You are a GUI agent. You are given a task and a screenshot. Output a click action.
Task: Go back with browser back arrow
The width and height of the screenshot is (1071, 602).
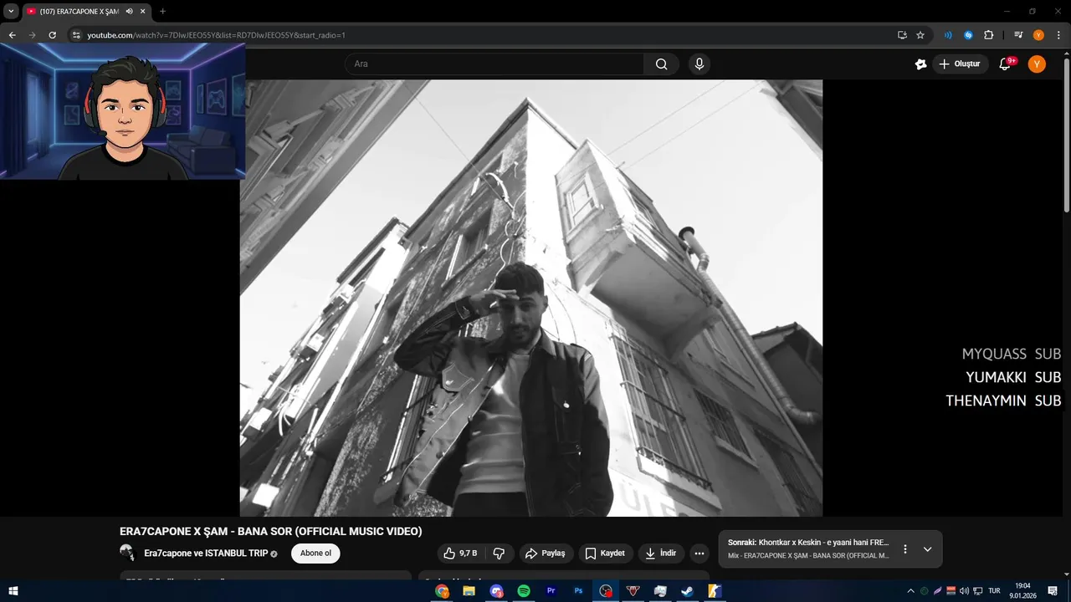point(12,35)
